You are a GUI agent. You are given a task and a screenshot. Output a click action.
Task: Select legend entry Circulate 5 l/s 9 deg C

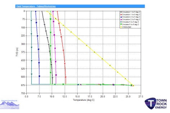(130, 24)
